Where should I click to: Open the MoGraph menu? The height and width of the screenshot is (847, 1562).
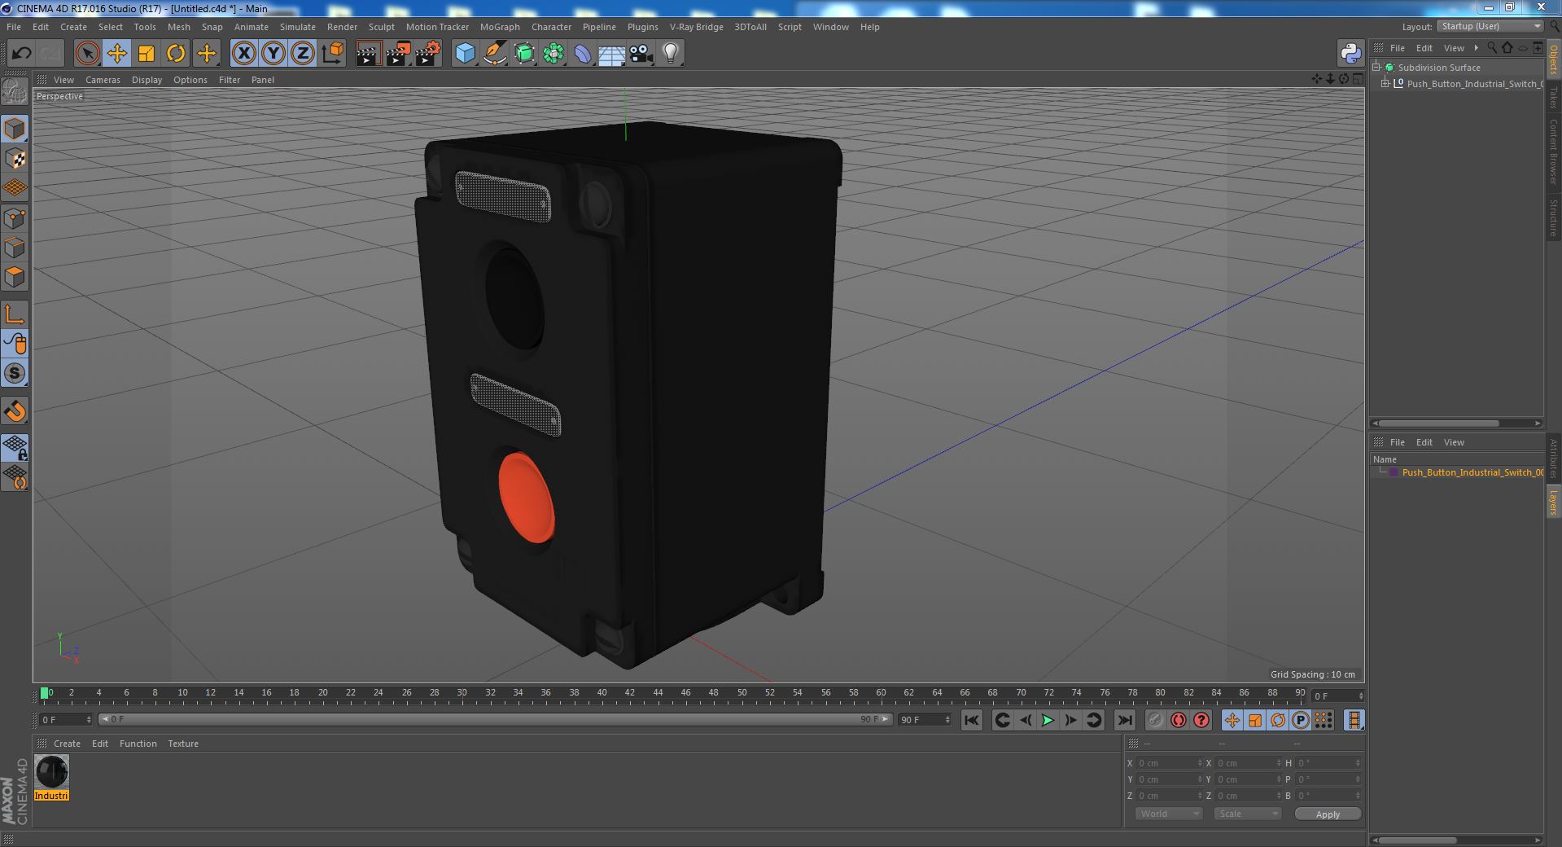pos(500,27)
